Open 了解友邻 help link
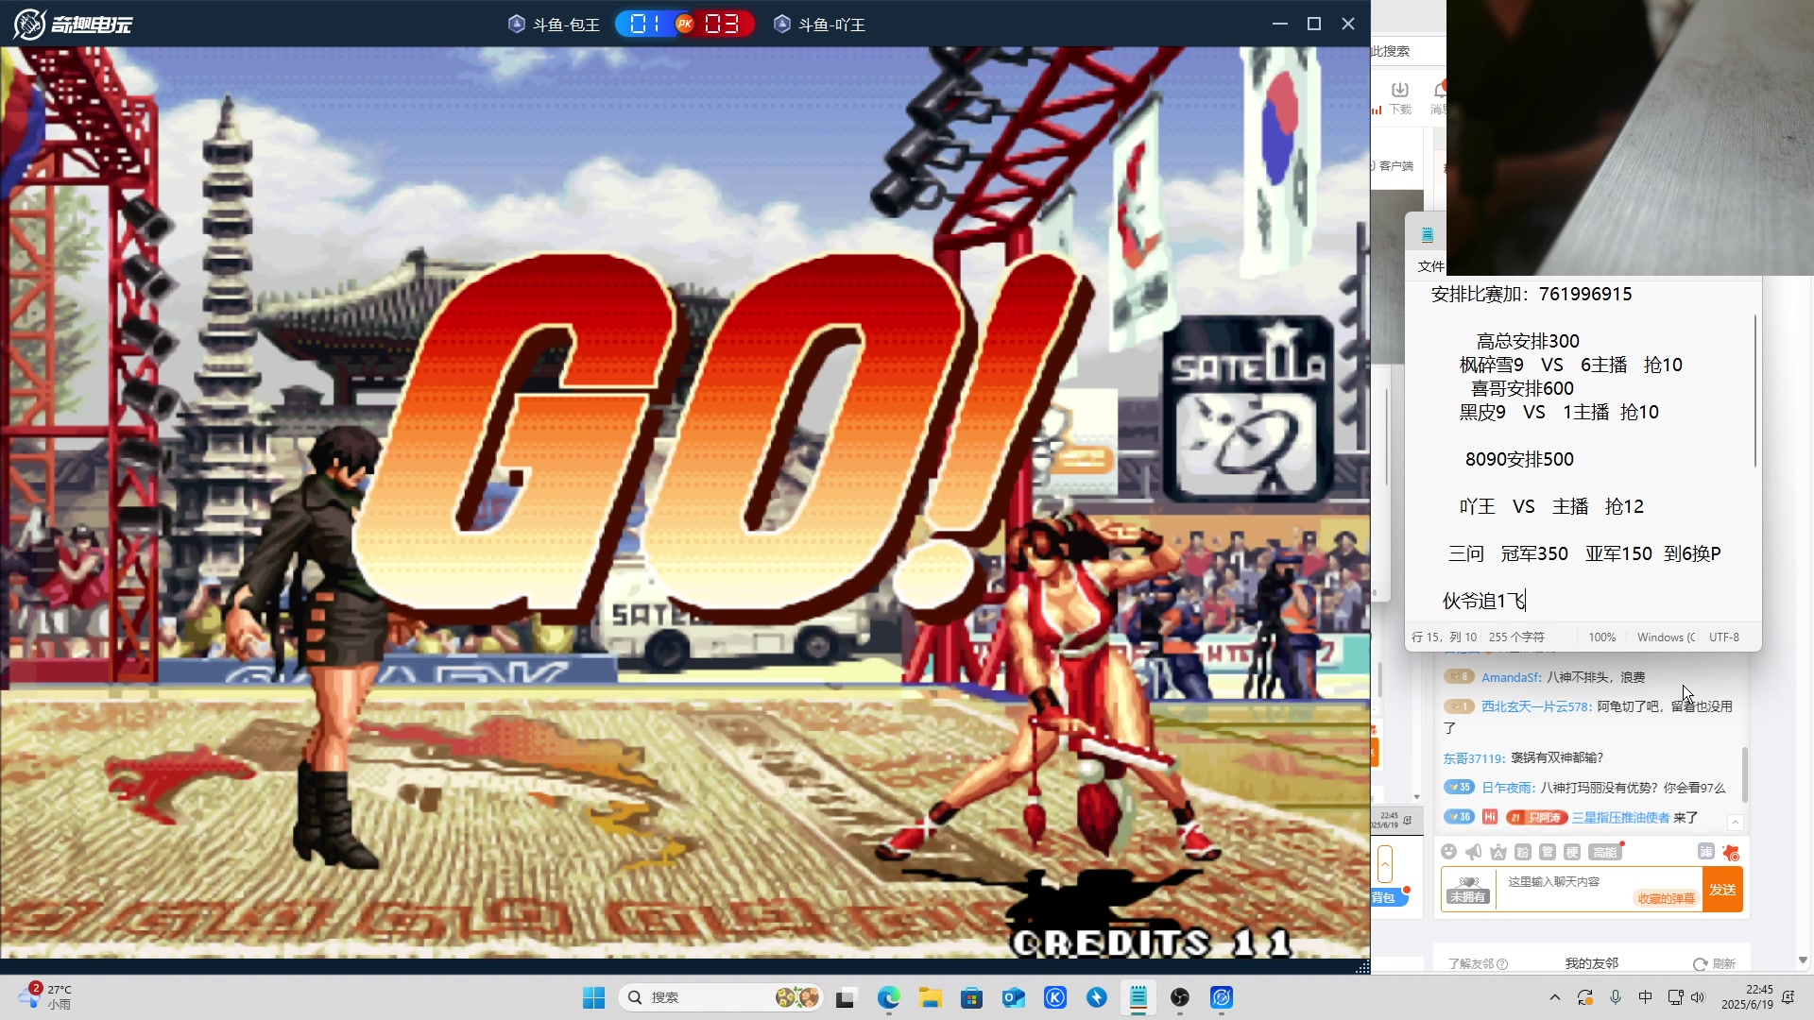Screen dimensions: 1814x1020 [1478, 963]
